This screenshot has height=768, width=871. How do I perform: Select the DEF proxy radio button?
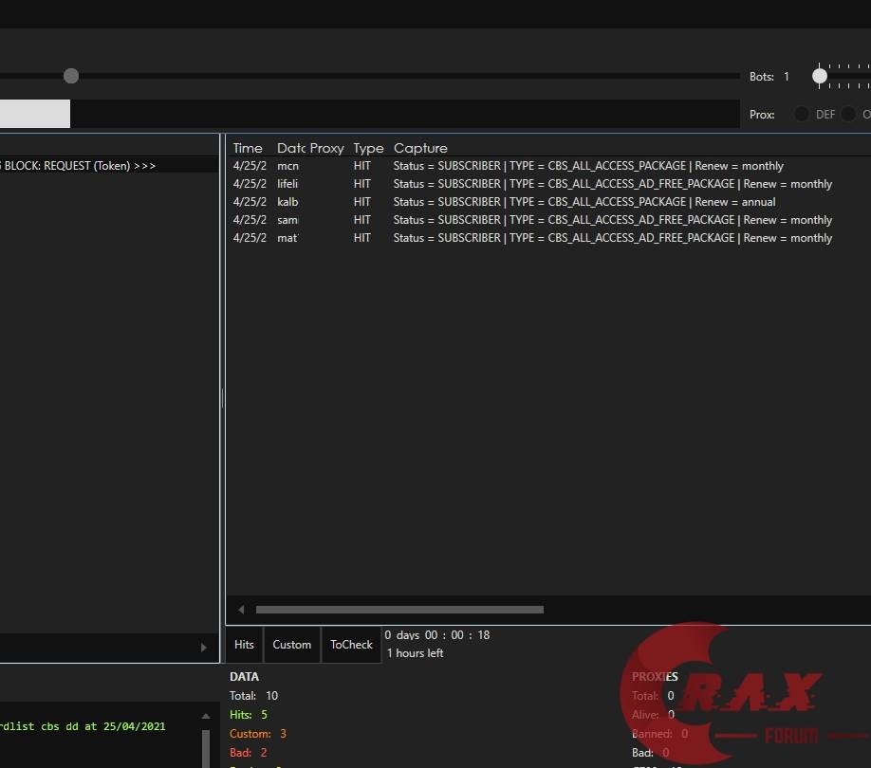click(802, 115)
